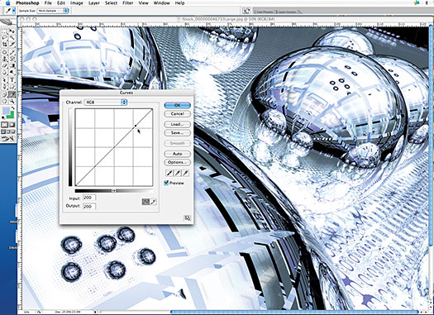The image size is (434, 315).
Task: Click the default colors icon below swatches
Action: [3, 118]
